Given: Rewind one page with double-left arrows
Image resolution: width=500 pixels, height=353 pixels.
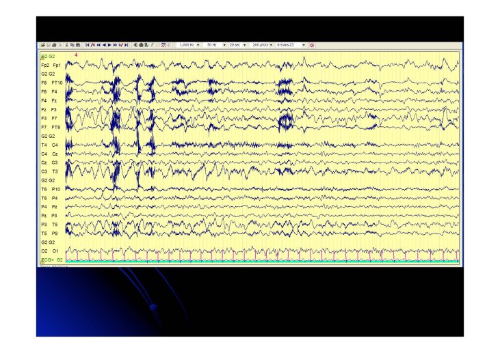Looking at the screenshot, I should pyautogui.click(x=98, y=45).
